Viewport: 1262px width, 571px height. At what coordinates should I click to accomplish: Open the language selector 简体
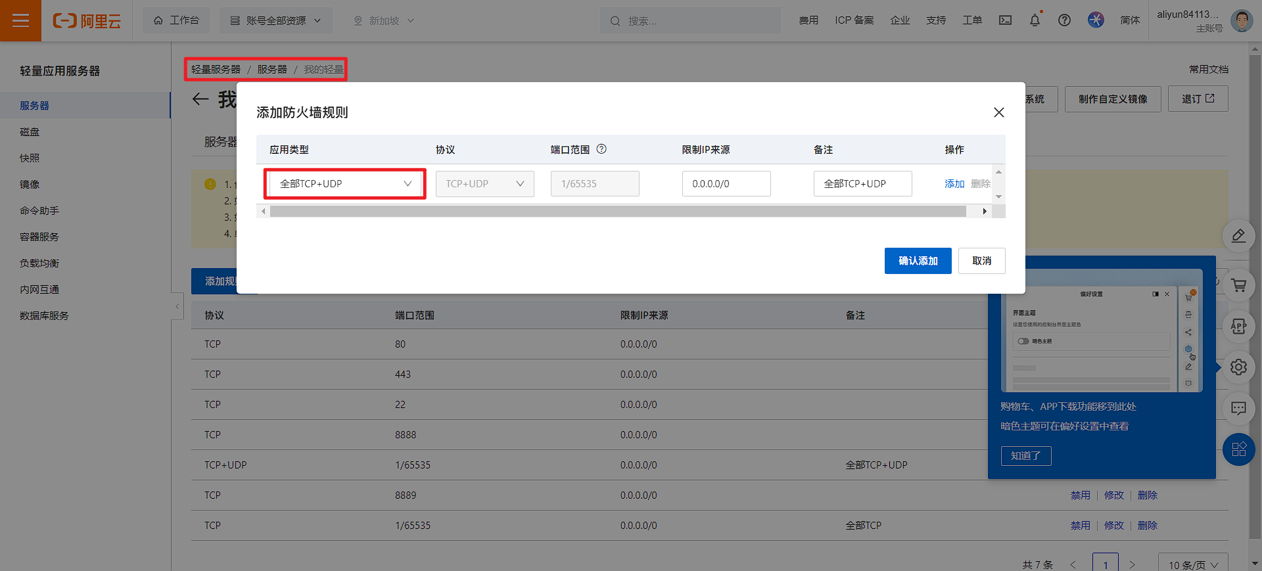(x=1130, y=20)
